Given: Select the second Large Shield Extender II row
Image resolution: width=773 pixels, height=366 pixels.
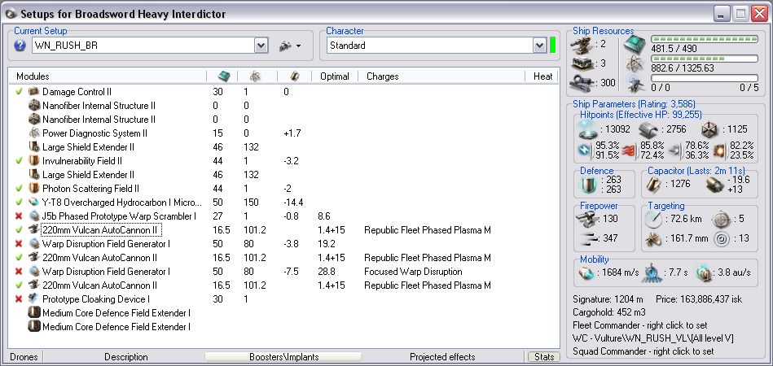Looking at the screenshot, I should point(284,174).
